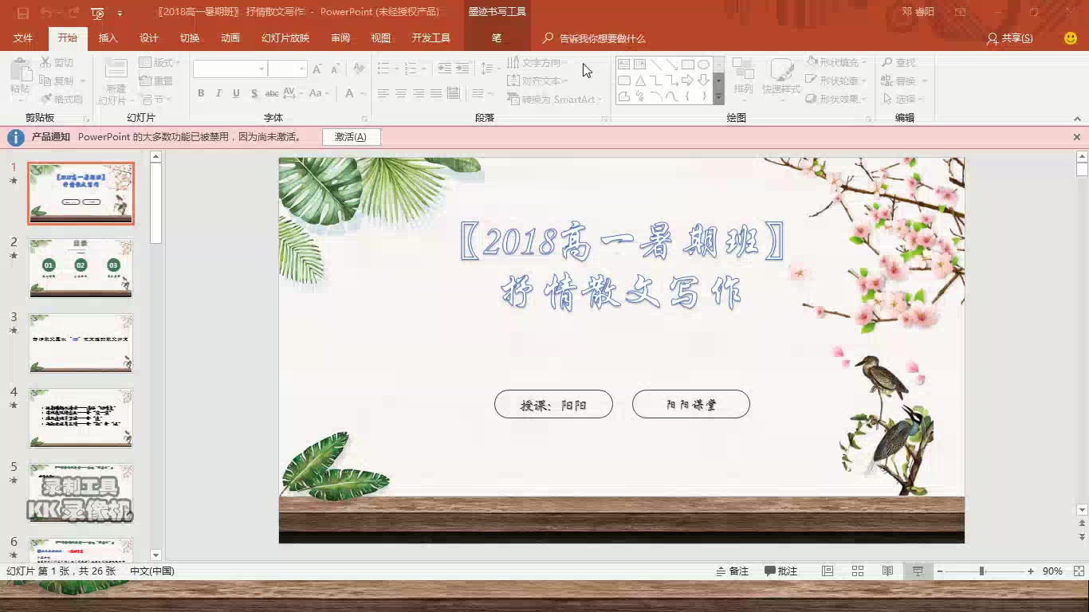The width and height of the screenshot is (1089, 612).
Task: Align text left in paragraph group
Action: click(383, 93)
